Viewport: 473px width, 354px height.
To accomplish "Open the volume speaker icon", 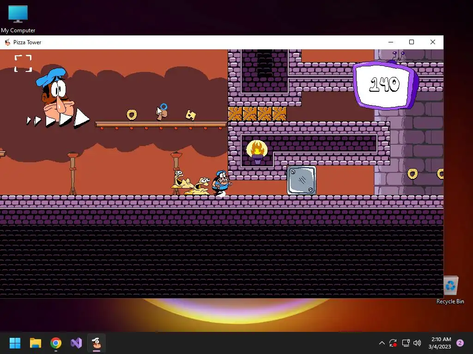I will 417,343.
